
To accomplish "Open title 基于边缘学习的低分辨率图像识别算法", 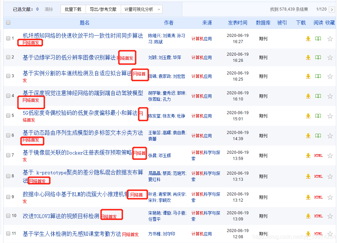I will coord(69,57).
